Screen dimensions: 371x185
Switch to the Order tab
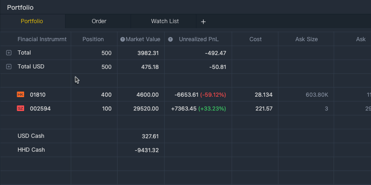pos(99,21)
